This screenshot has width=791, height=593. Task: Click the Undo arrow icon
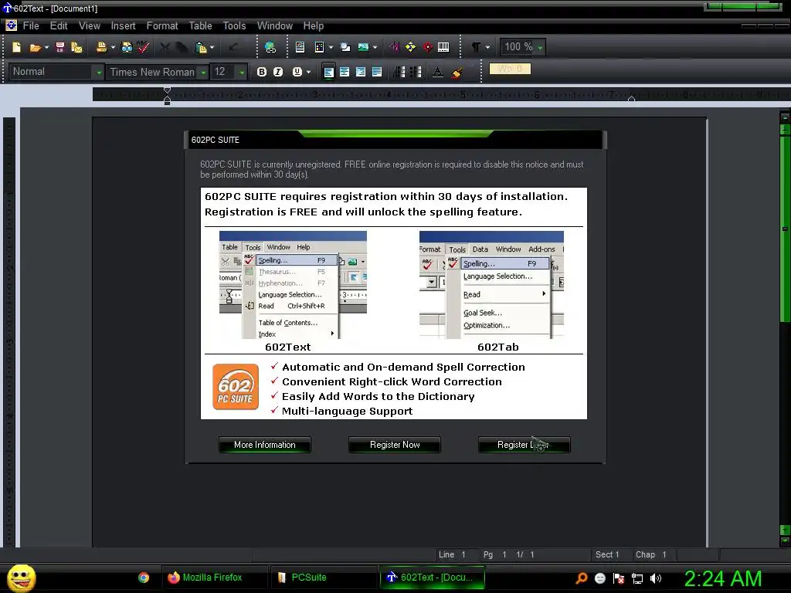coord(233,47)
